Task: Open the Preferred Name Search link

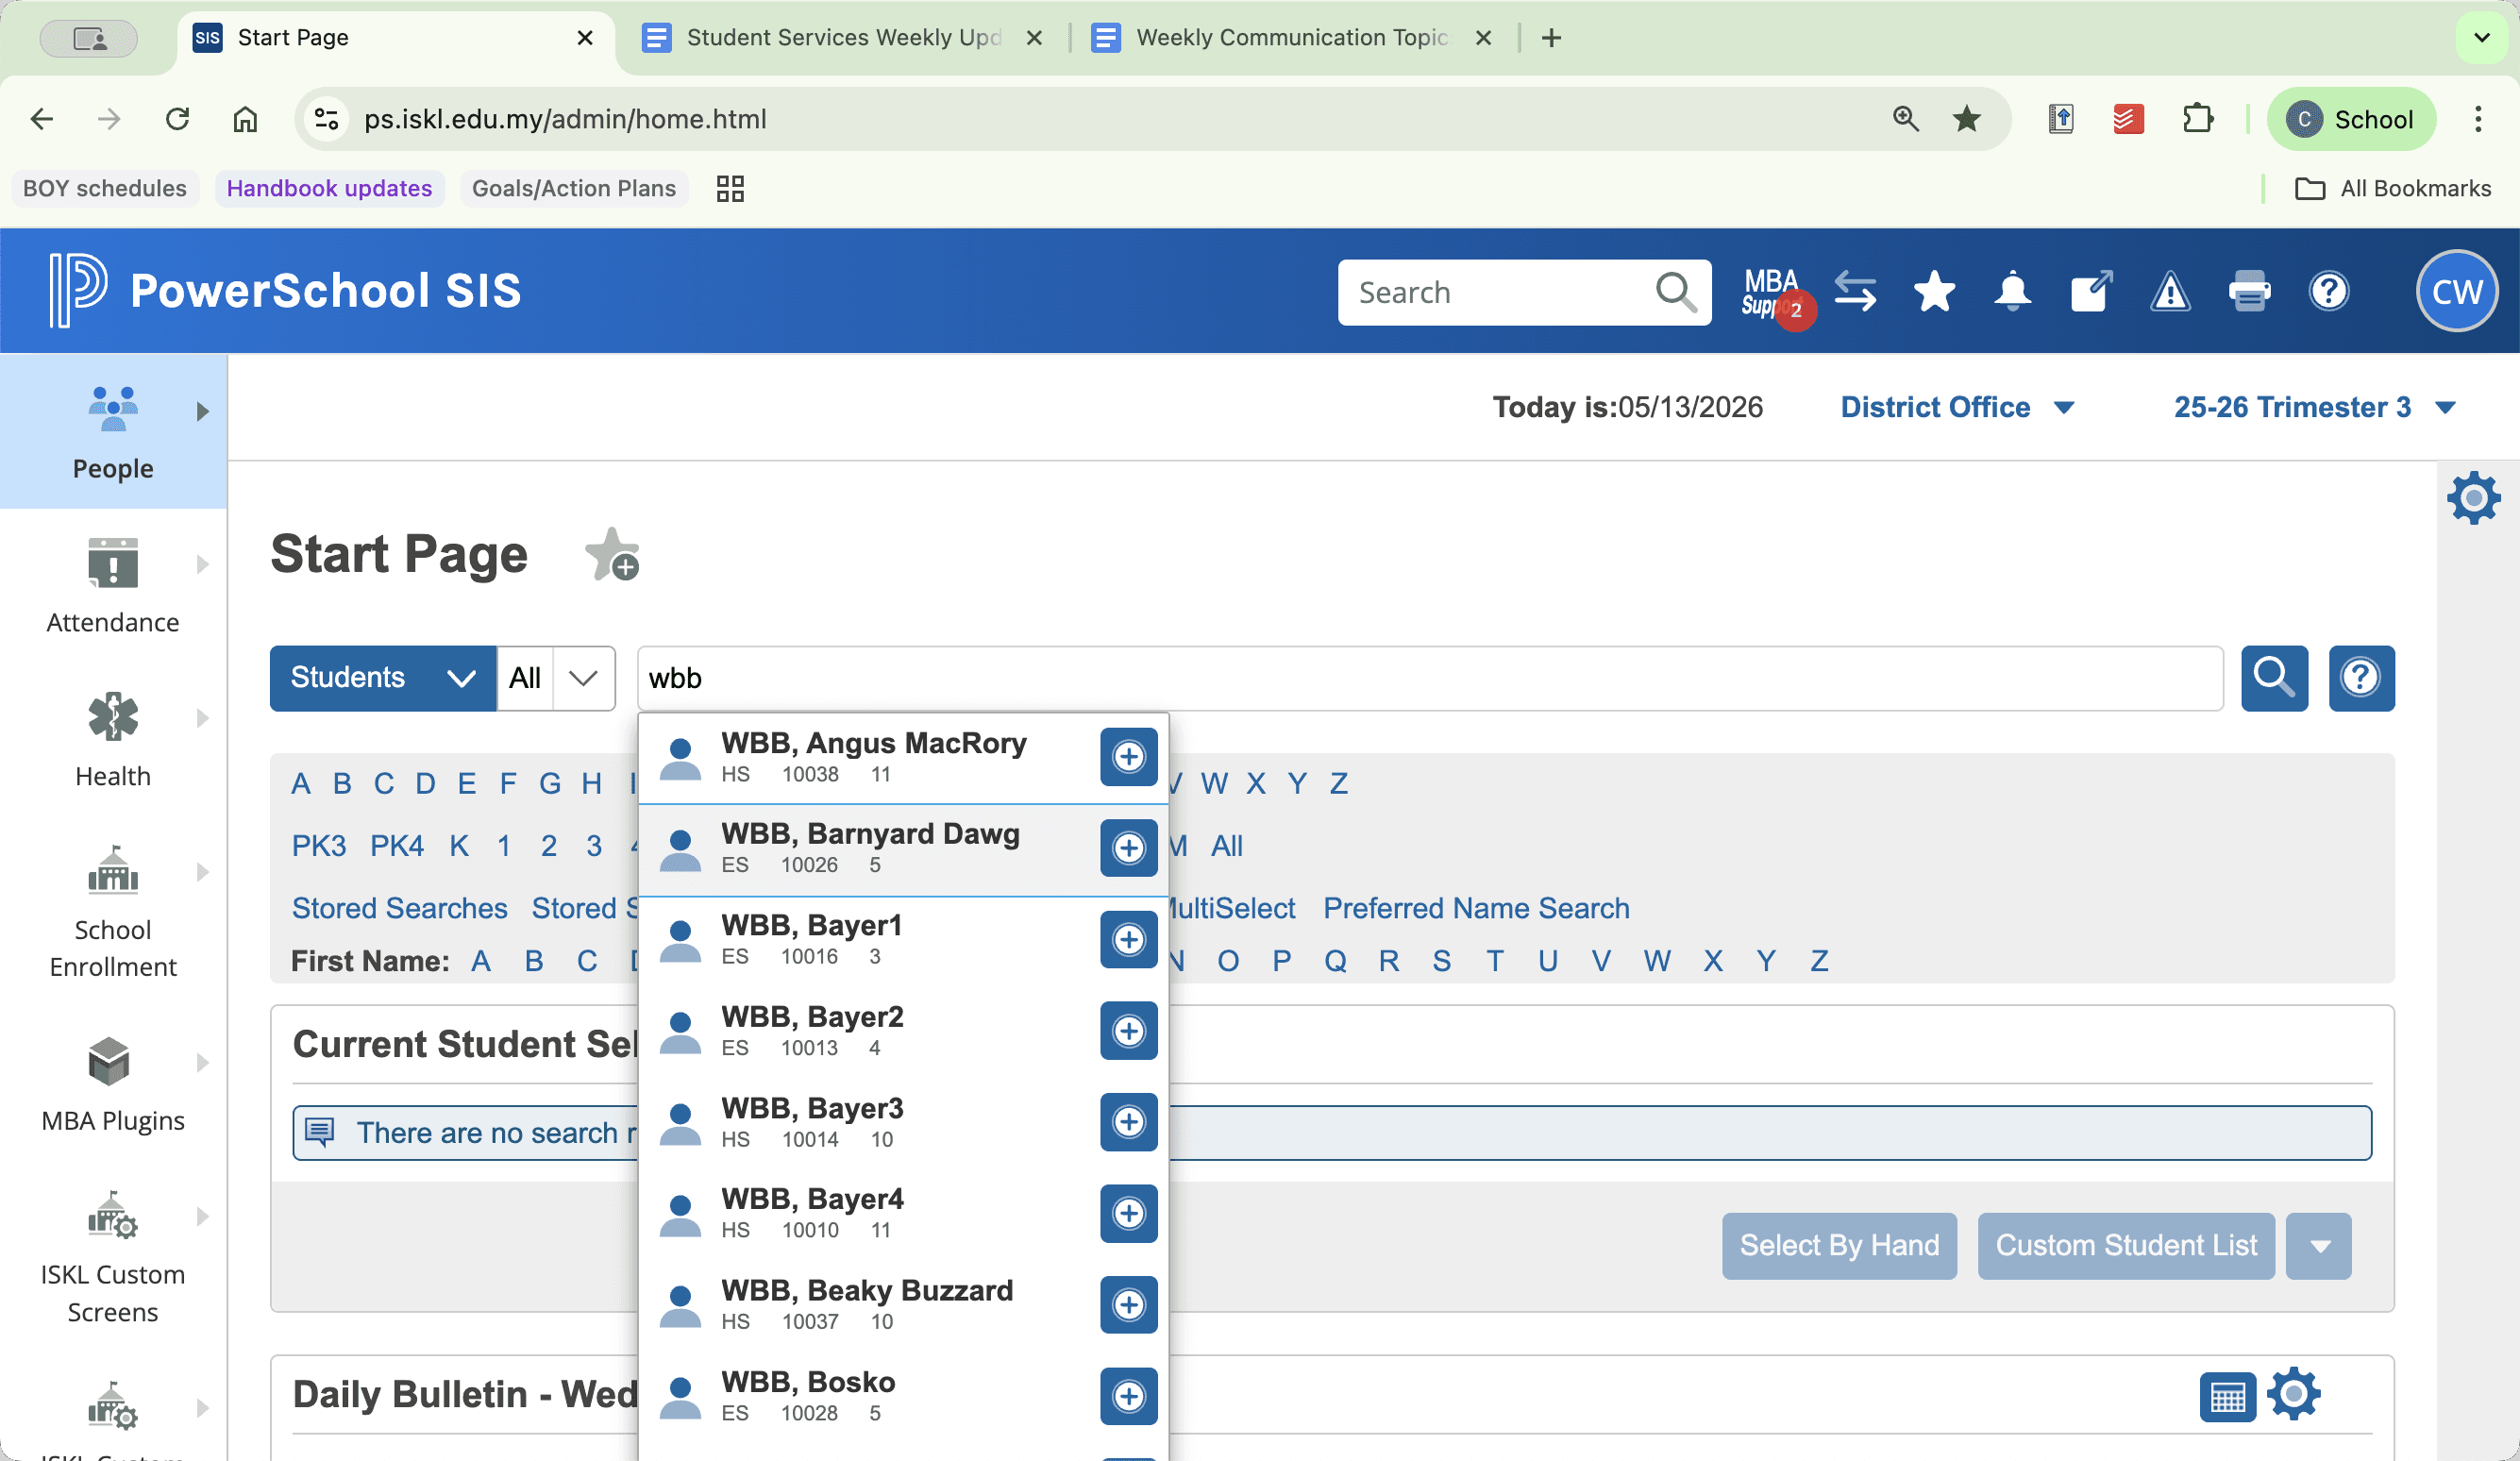Action: click(1476, 908)
